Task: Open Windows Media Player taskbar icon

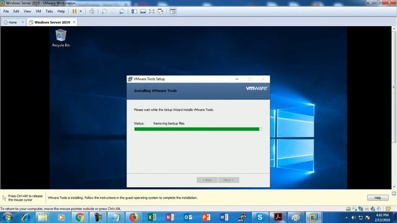Action: click(x=61, y=217)
